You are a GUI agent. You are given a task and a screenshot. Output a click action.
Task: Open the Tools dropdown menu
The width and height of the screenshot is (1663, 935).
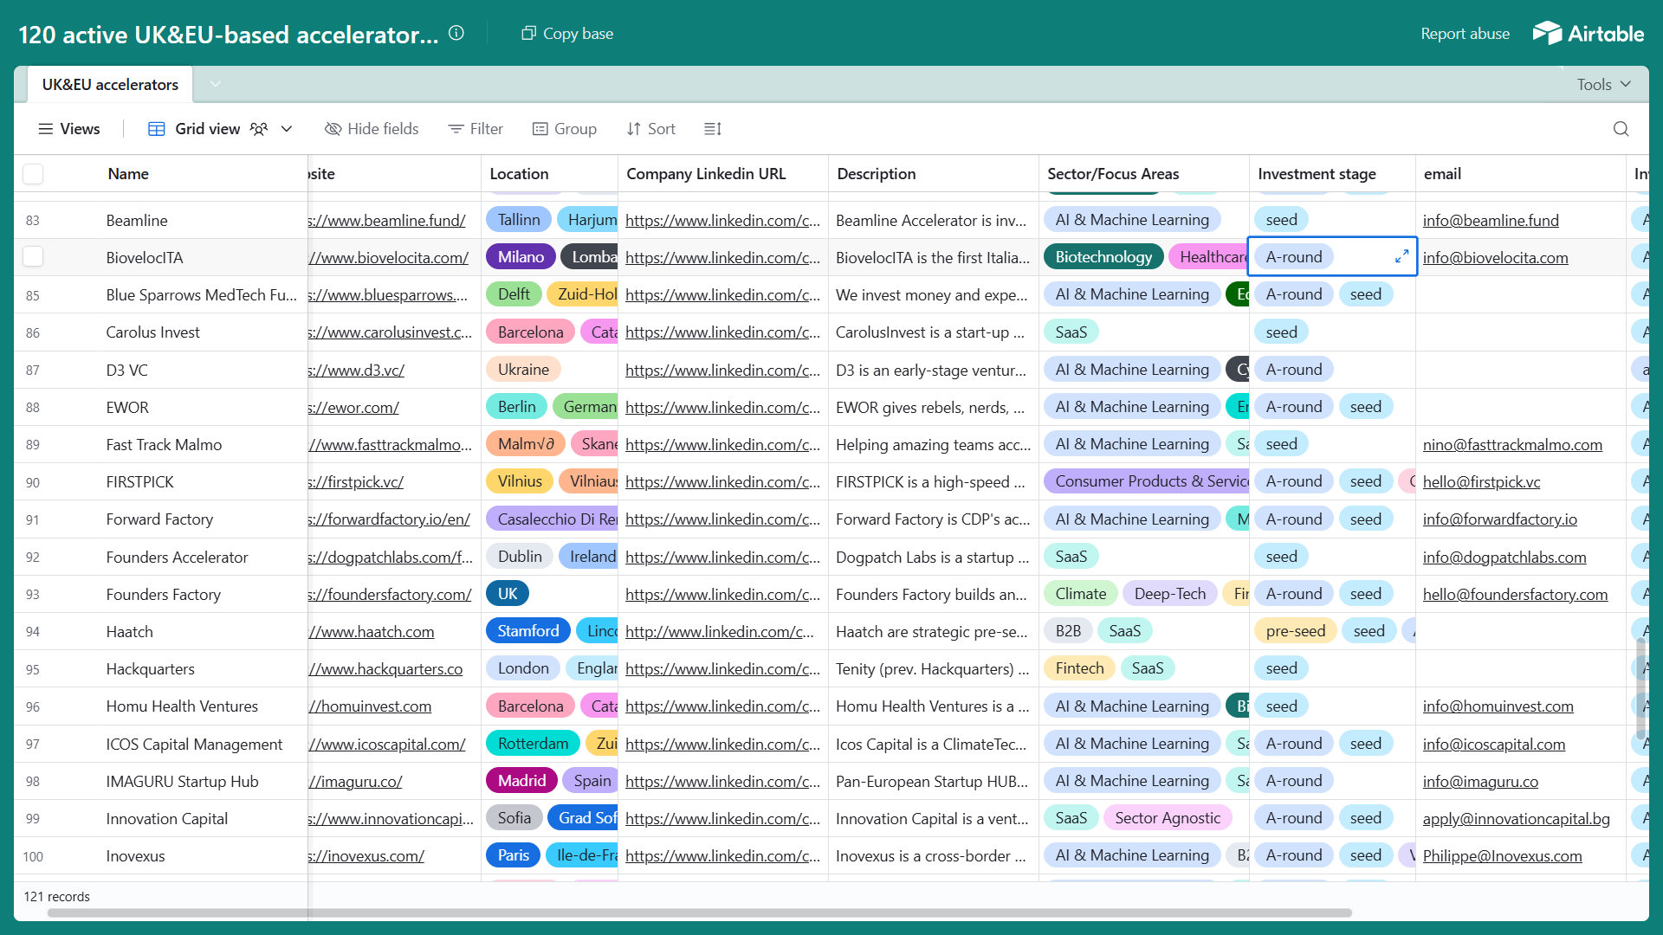1603,84
